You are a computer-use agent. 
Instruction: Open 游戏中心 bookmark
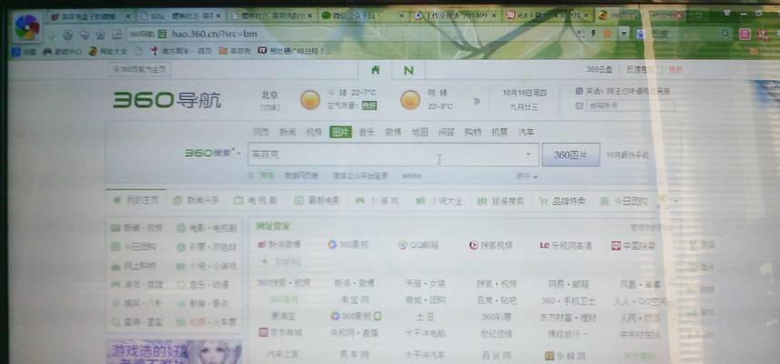pyautogui.click(x=62, y=51)
